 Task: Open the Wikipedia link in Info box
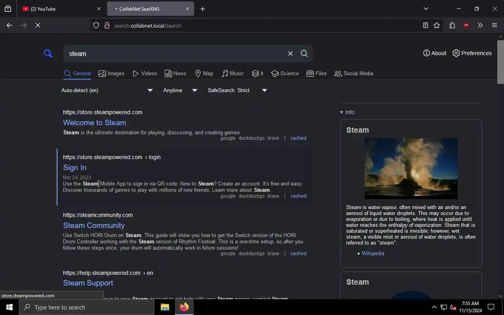click(x=373, y=254)
